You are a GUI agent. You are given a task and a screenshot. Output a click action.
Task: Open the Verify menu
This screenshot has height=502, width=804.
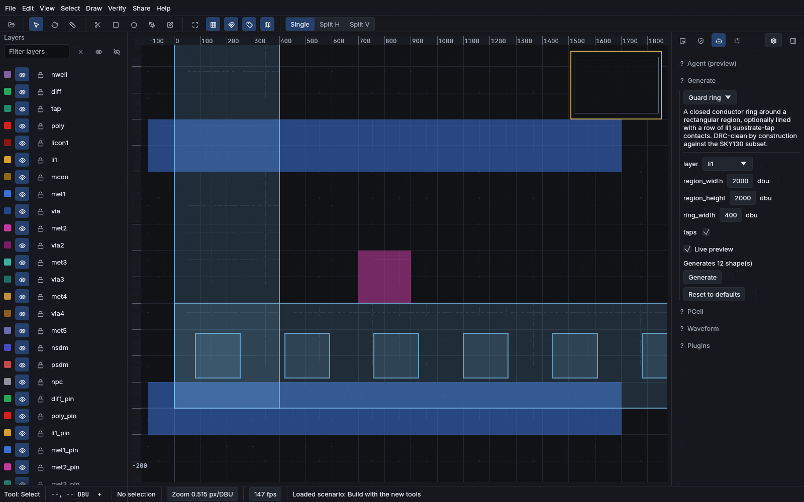pyautogui.click(x=117, y=9)
